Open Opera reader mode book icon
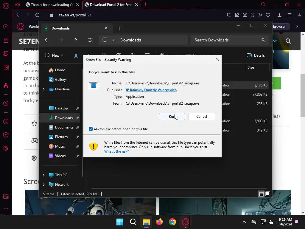This screenshot has width=305, height=229. click(229, 15)
